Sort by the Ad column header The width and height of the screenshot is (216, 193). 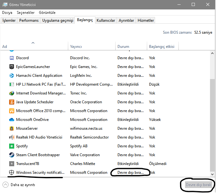click(34, 46)
